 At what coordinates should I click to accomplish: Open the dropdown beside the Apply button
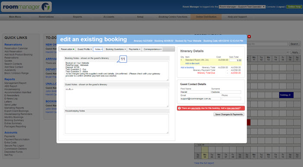pyautogui.click(x=288, y=52)
